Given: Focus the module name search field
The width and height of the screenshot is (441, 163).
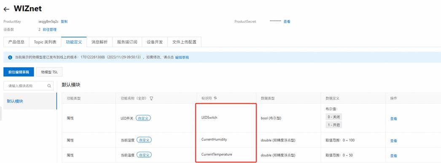Looking at the screenshot, I should pos(28,86).
